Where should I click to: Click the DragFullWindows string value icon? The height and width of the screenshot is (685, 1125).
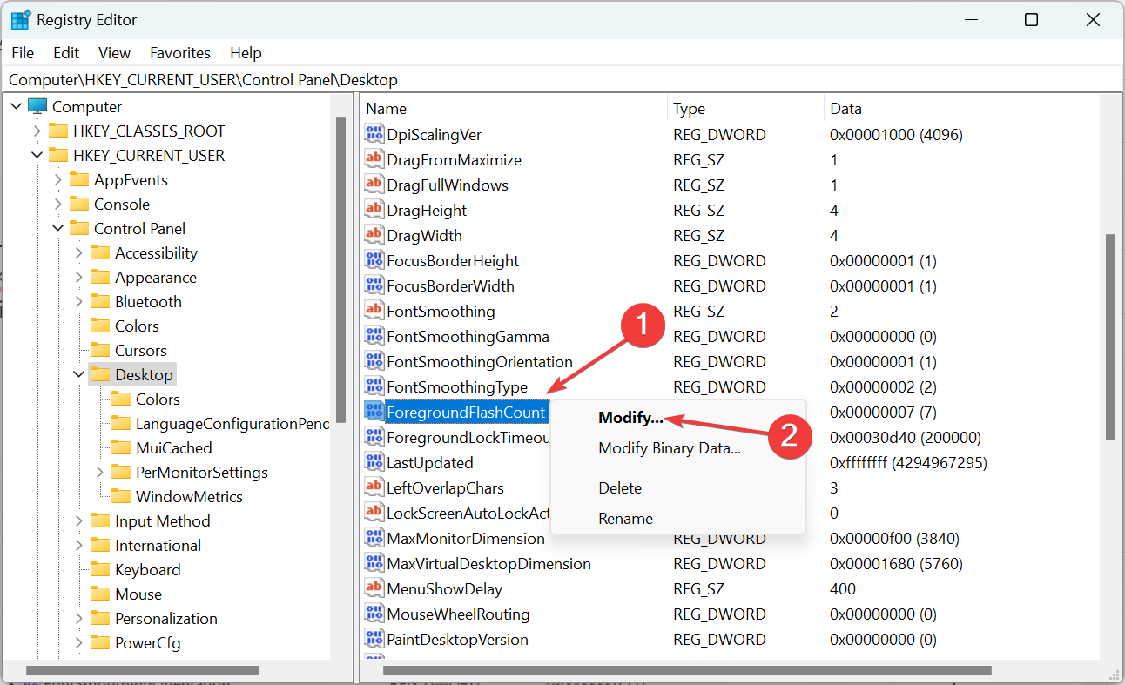tap(374, 185)
